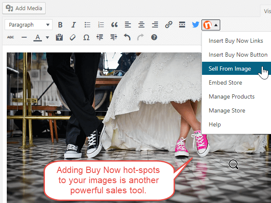Open the Paragraph format dropdown
This screenshot has width=271, height=203.
pyautogui.click(x=28, y=25)
